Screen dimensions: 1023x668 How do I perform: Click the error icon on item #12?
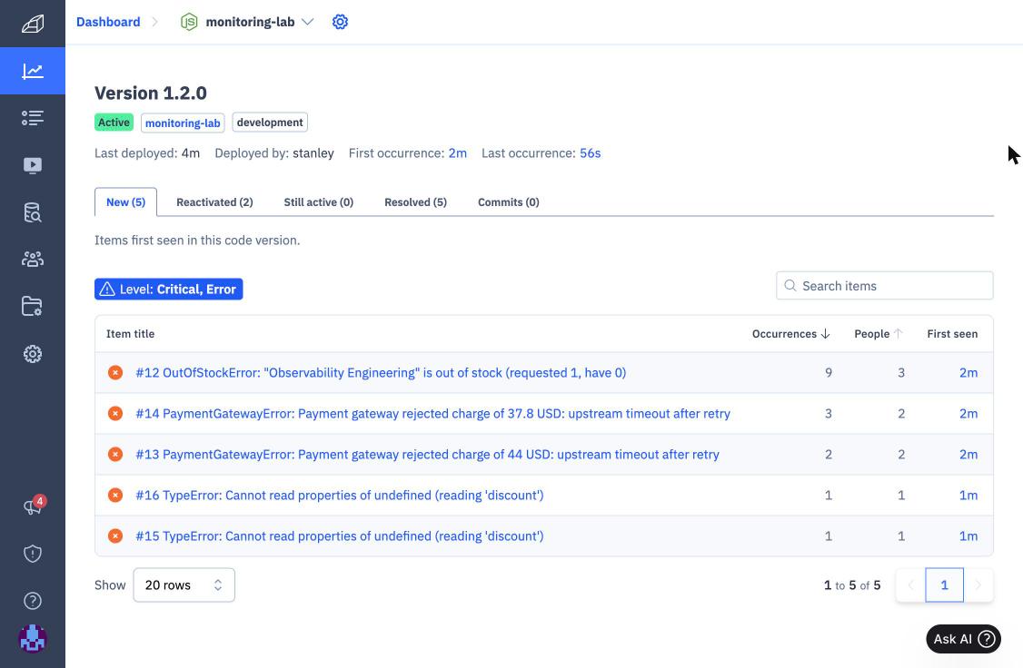115,373
